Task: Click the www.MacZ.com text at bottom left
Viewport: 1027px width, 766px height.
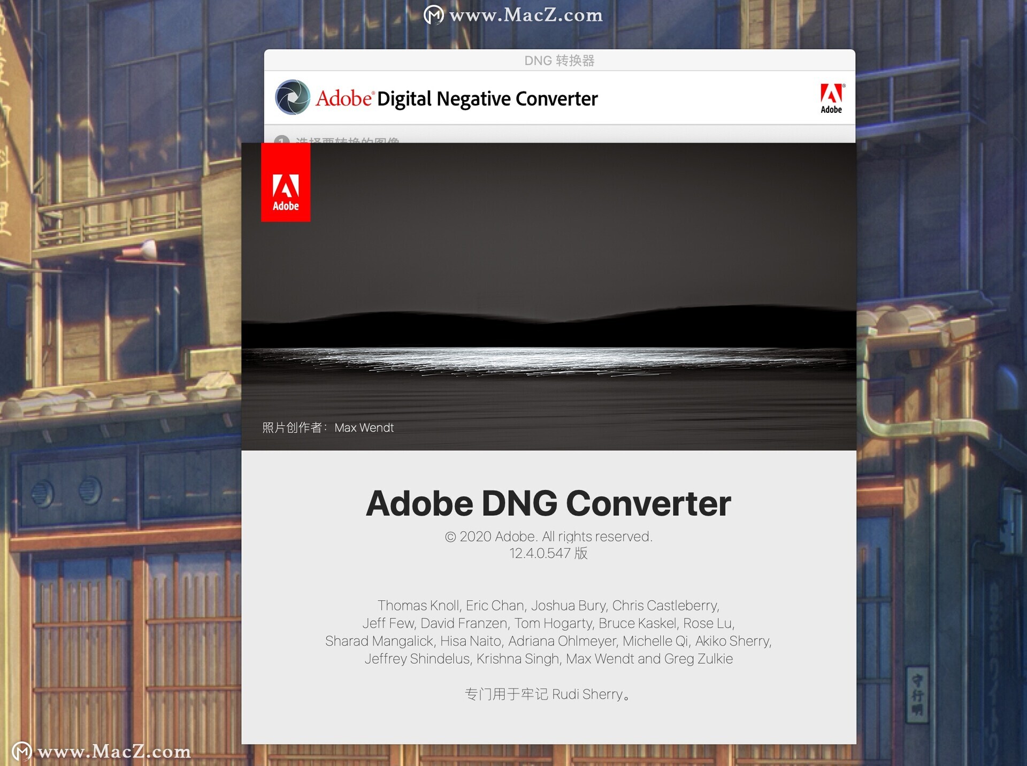Action: pos(114,752)
